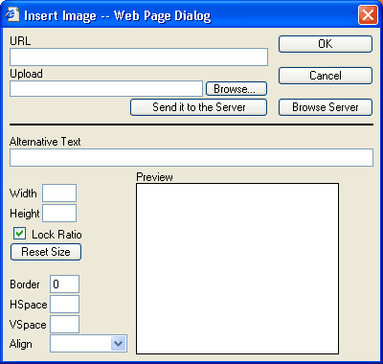Image resolution: width=383 pixels, height=364 pixels.
Task: Click inside the Preview pane
Action: point(237,268)
